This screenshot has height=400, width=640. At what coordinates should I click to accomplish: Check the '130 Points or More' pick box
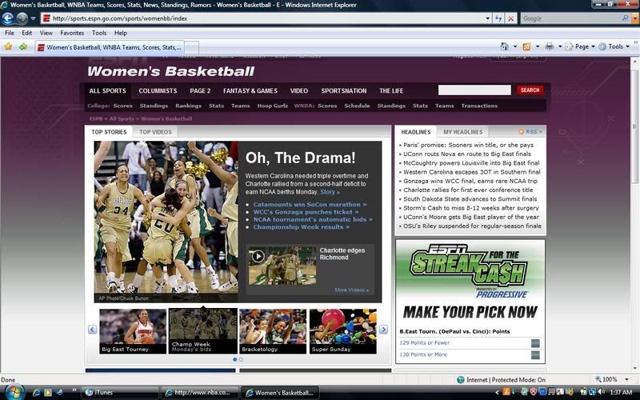[535, 355]
